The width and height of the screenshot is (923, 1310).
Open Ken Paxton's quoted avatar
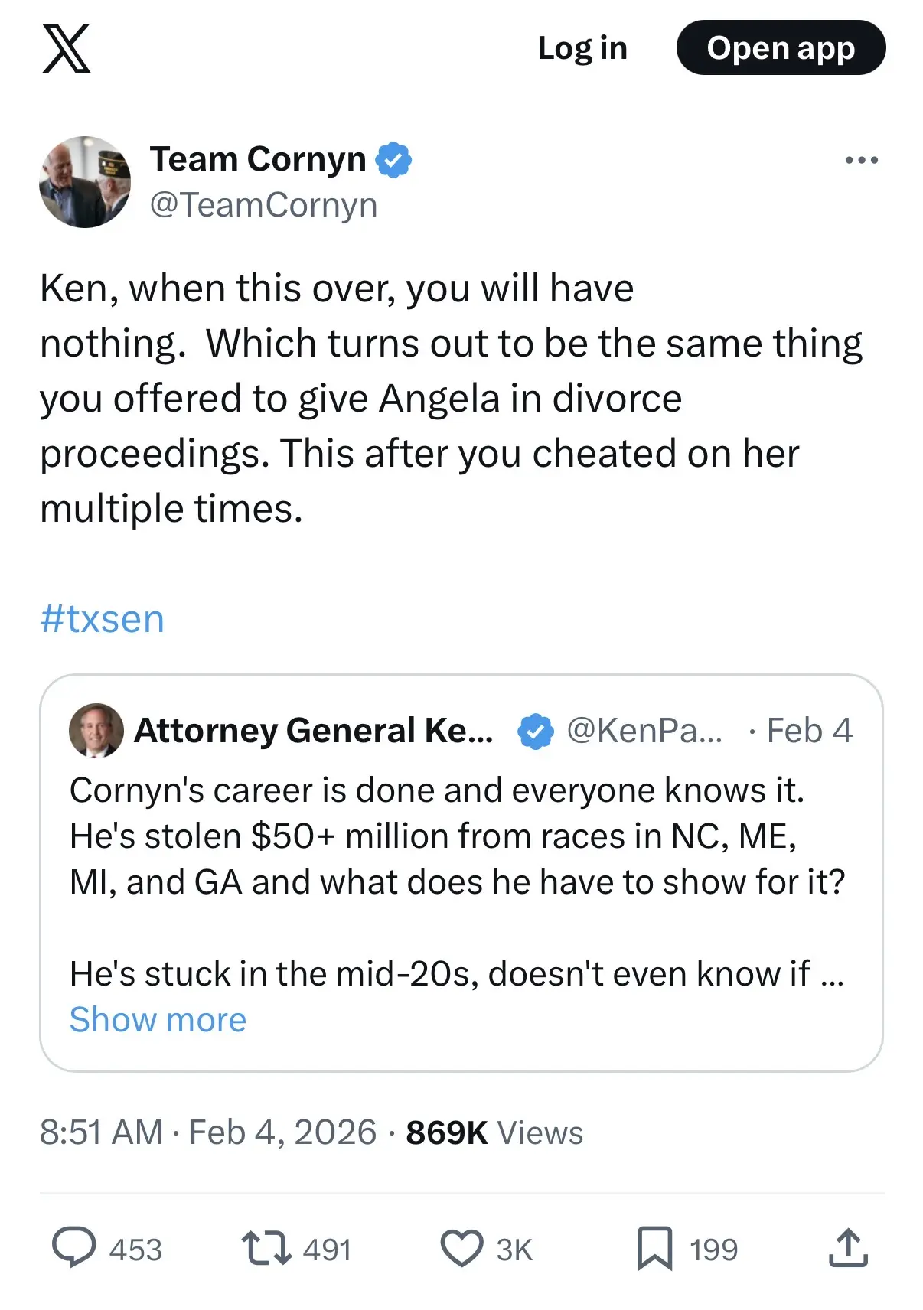tap(96, 731)
